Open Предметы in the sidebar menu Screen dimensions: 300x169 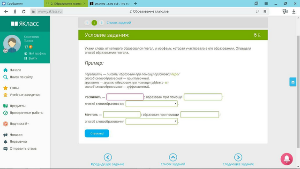[x=18, y=106]
